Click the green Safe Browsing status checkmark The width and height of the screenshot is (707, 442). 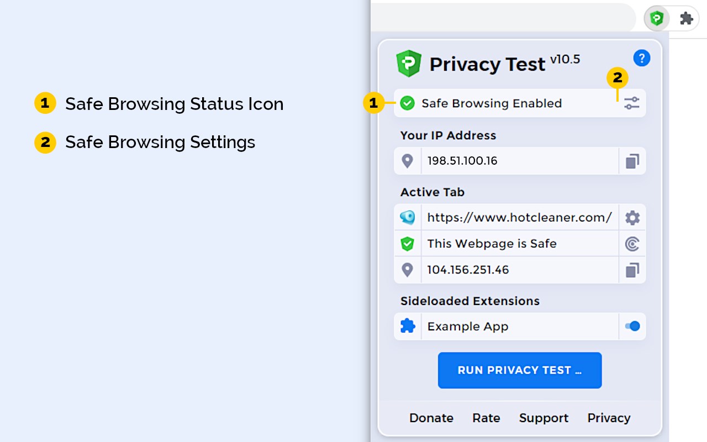point(407,103)
